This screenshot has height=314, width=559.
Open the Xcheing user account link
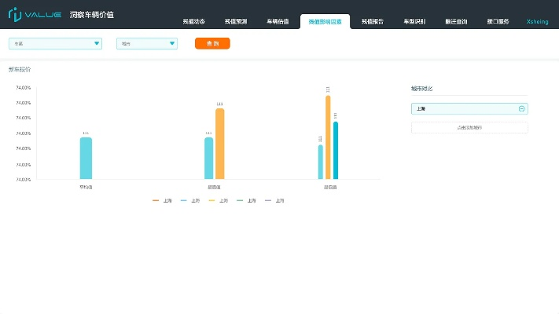(537, 22)
